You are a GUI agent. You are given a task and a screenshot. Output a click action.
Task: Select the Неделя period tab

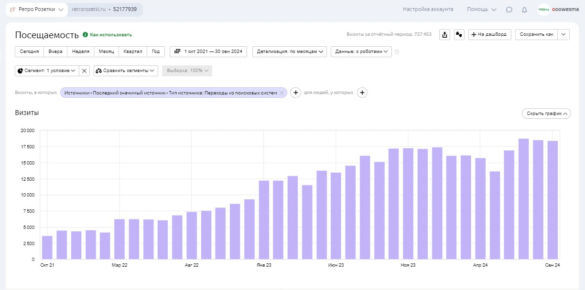80,52
